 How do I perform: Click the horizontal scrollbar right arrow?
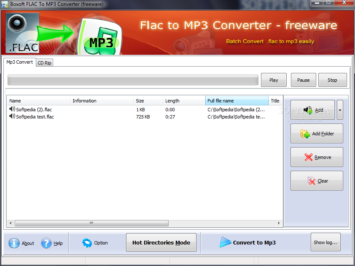[x=279, y=223]
